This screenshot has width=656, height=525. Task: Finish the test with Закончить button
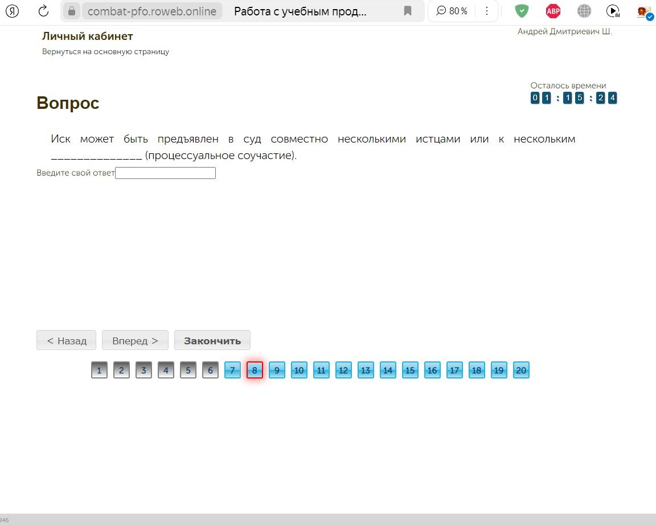tap(212, 340)
